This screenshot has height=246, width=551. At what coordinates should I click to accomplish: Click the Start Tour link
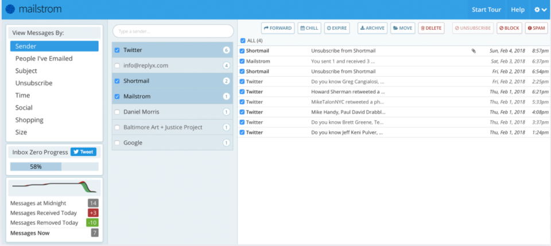tap(486, 10)
